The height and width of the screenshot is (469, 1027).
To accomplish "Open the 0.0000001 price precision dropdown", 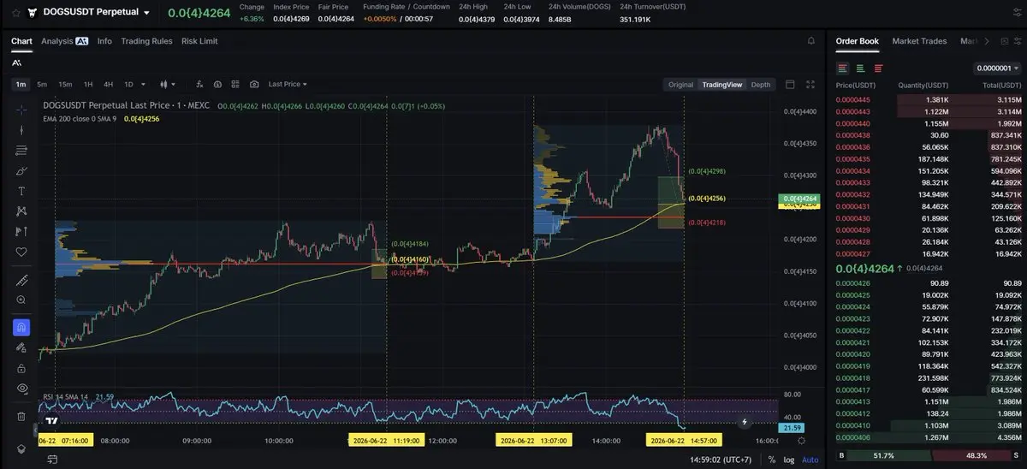I will coord(998,68).
